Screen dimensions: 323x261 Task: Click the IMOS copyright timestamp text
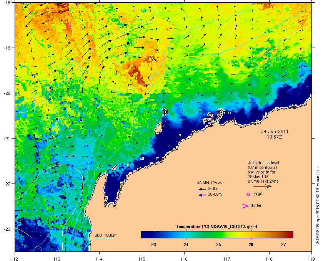pos(318,206)
